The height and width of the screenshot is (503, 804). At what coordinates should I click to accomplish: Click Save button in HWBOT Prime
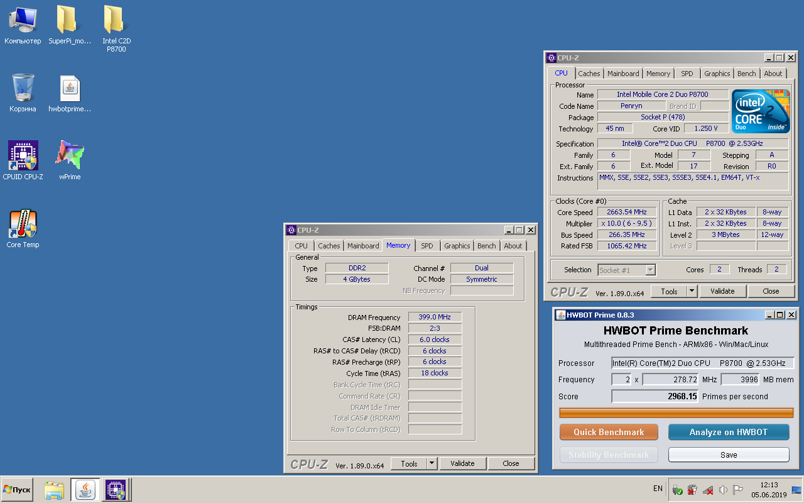click(x=729, y=455)
